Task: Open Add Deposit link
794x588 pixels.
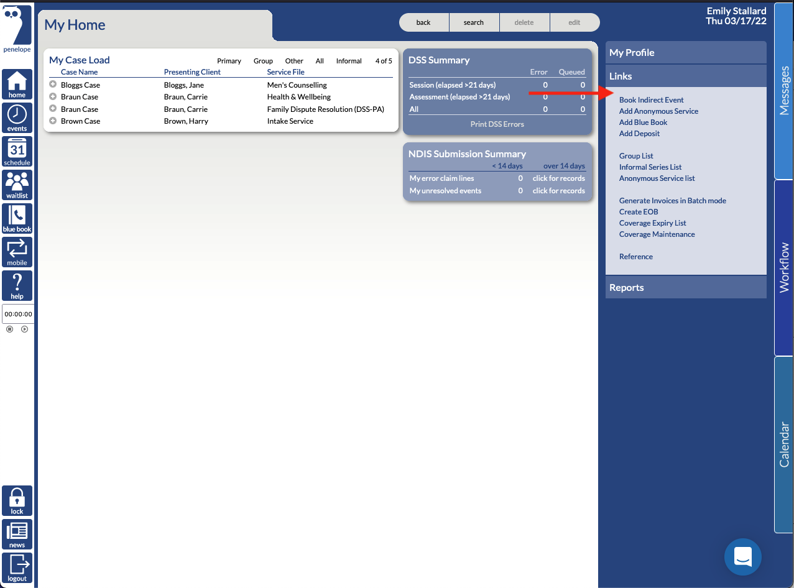Action: (639, 133)
